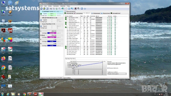Switch to the Temperature tab
The width and height of the screenshot is (171, 96).
pyautogui.click(x=78, y=13)
